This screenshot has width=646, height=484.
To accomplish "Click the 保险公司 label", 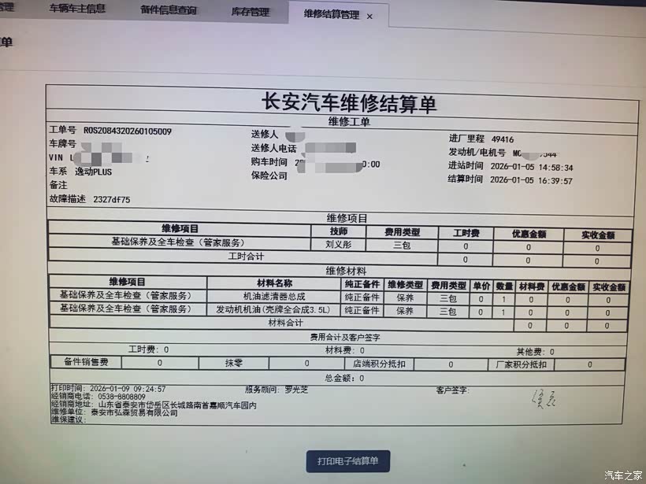I will point(269,175).
